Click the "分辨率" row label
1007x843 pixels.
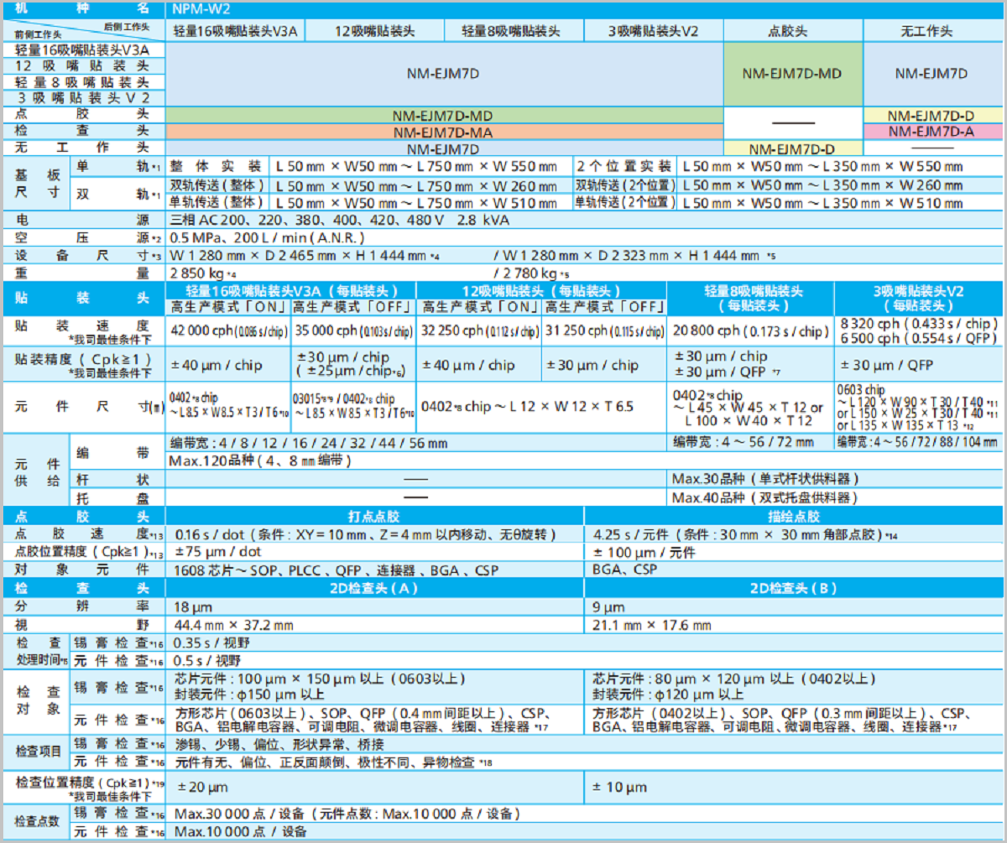click(x=82, y=606)
